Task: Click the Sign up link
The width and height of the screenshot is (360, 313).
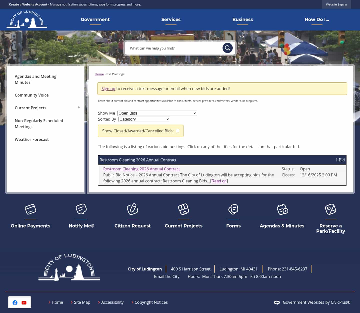Action: 108,89
